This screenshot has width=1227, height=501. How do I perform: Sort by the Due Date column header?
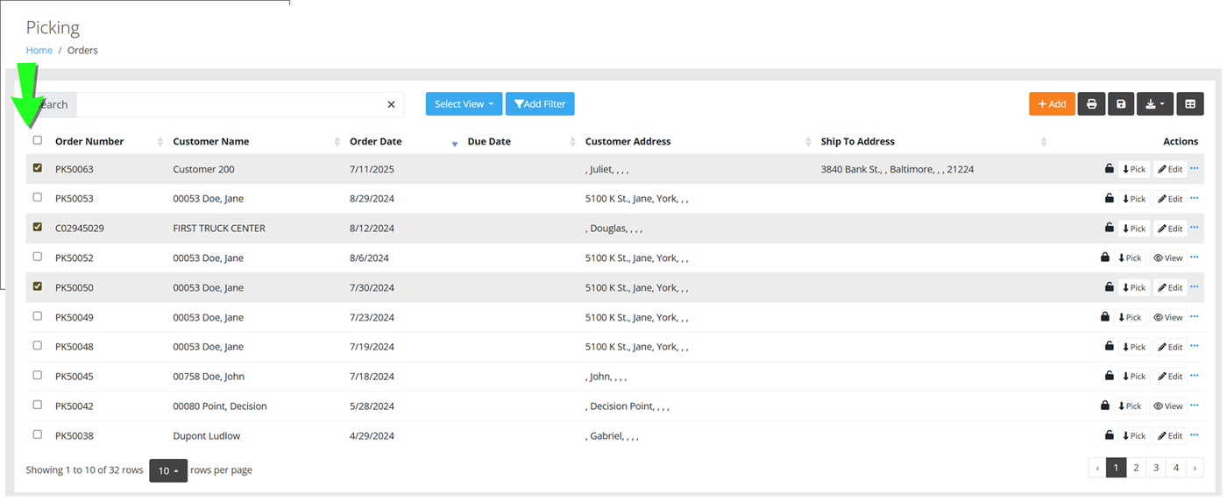coord(489,141)
